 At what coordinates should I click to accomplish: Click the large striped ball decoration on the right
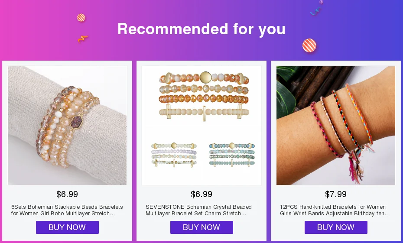point(309,45)
